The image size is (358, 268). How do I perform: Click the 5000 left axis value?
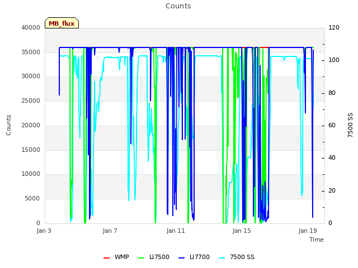[32, 199]
